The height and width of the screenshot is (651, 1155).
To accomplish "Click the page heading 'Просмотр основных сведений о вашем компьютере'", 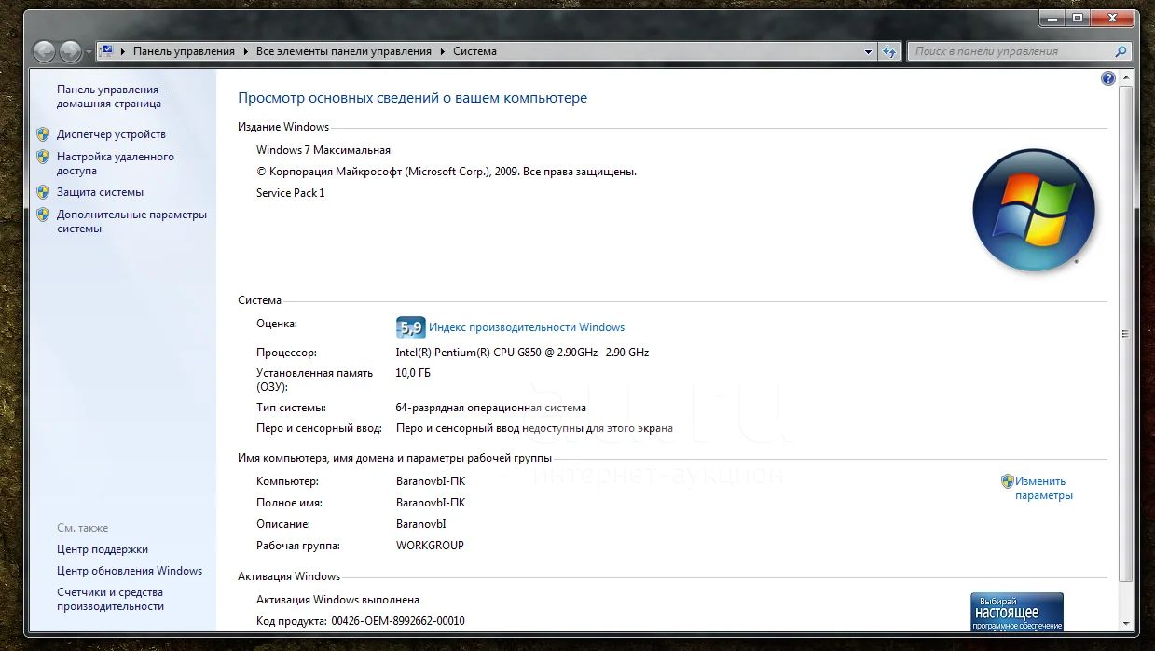I will click(413, 98).
